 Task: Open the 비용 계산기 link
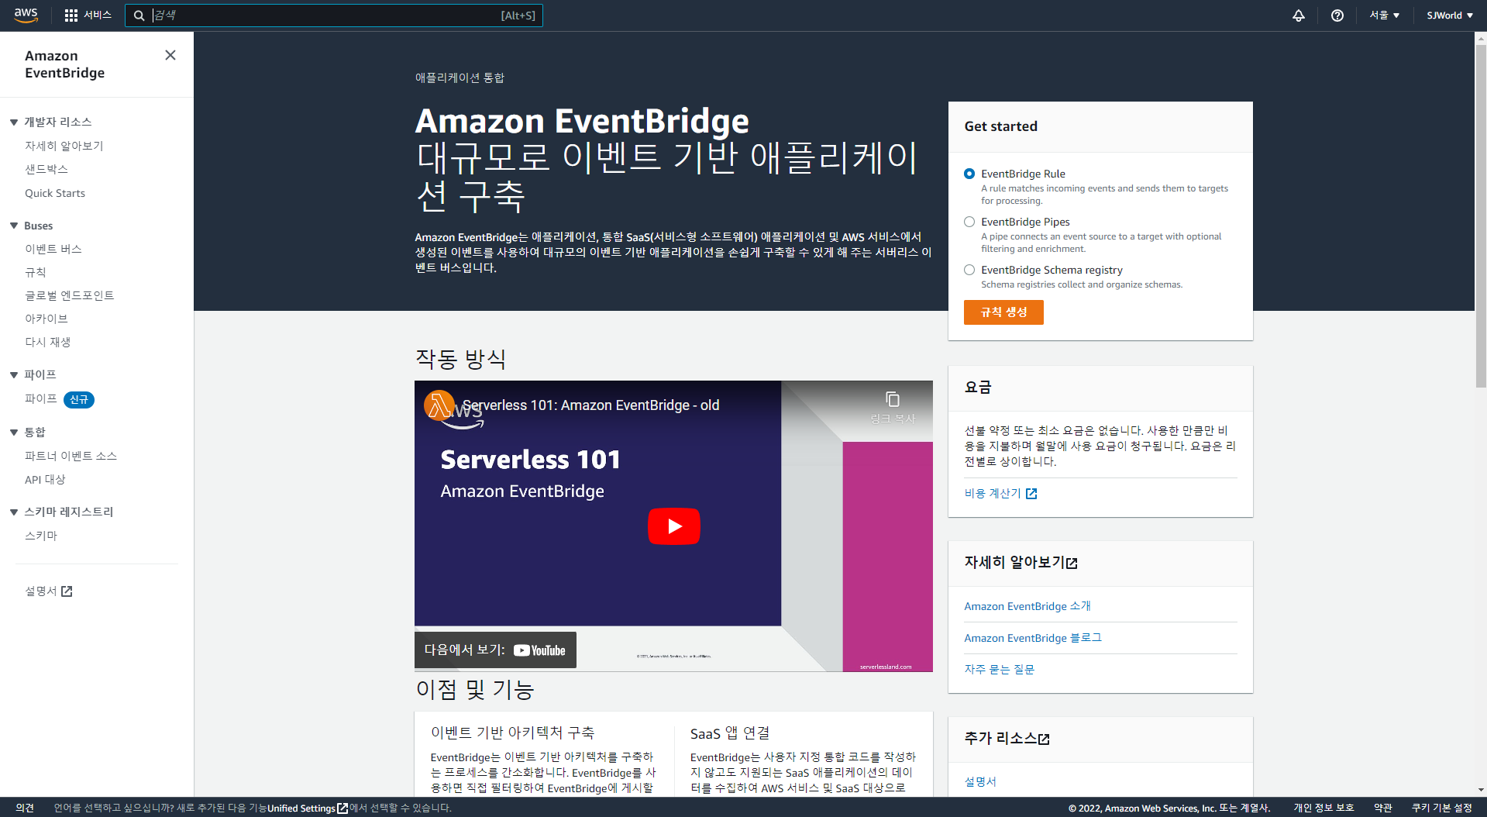[993, 494]
